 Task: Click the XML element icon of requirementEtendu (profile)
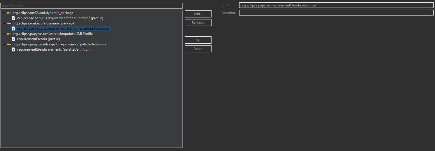(x=13, y=39)
